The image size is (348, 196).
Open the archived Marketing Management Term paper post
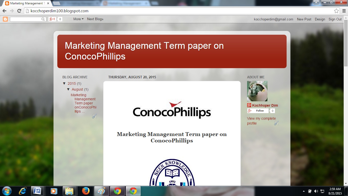pyautogui.click(x=84, y=103)
